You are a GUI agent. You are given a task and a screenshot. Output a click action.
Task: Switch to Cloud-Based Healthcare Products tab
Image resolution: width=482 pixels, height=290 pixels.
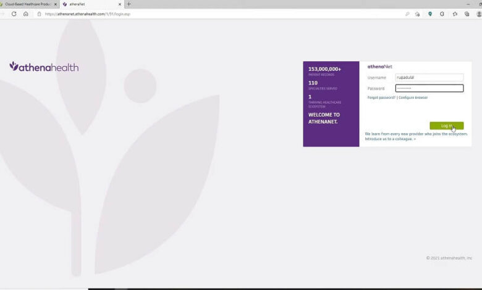(27, 4)
